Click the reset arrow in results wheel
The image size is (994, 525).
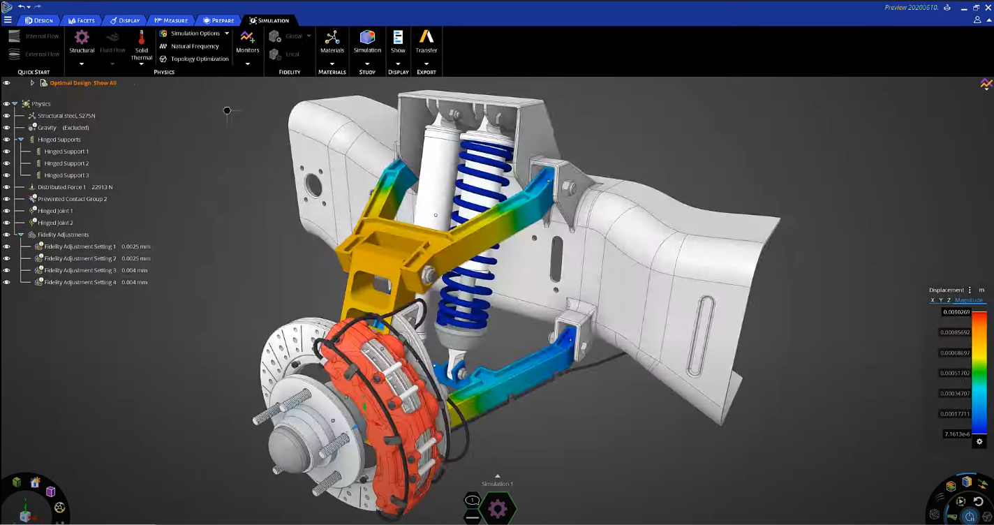979,502
